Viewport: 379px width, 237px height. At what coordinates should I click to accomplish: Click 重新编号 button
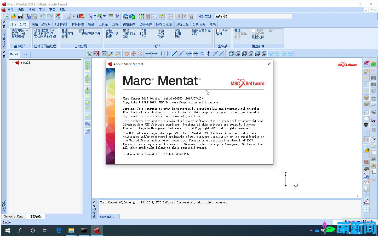pyautogui.click(x=18, y=37)
